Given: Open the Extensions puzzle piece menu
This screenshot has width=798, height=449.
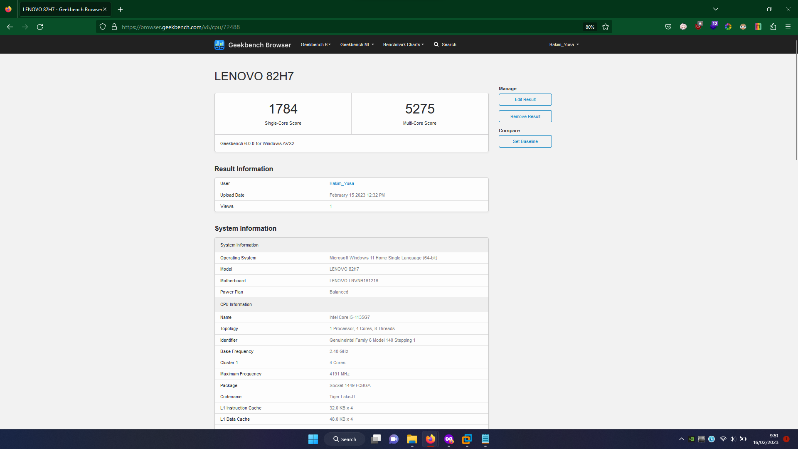Looking at the screenshot, I should click(x=773, y=27).
